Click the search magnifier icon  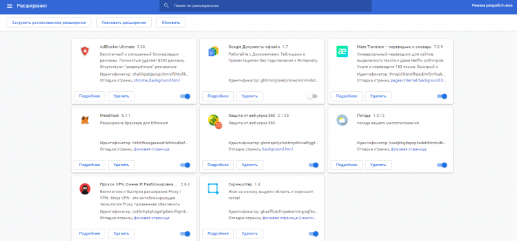[x=166, y=6]
